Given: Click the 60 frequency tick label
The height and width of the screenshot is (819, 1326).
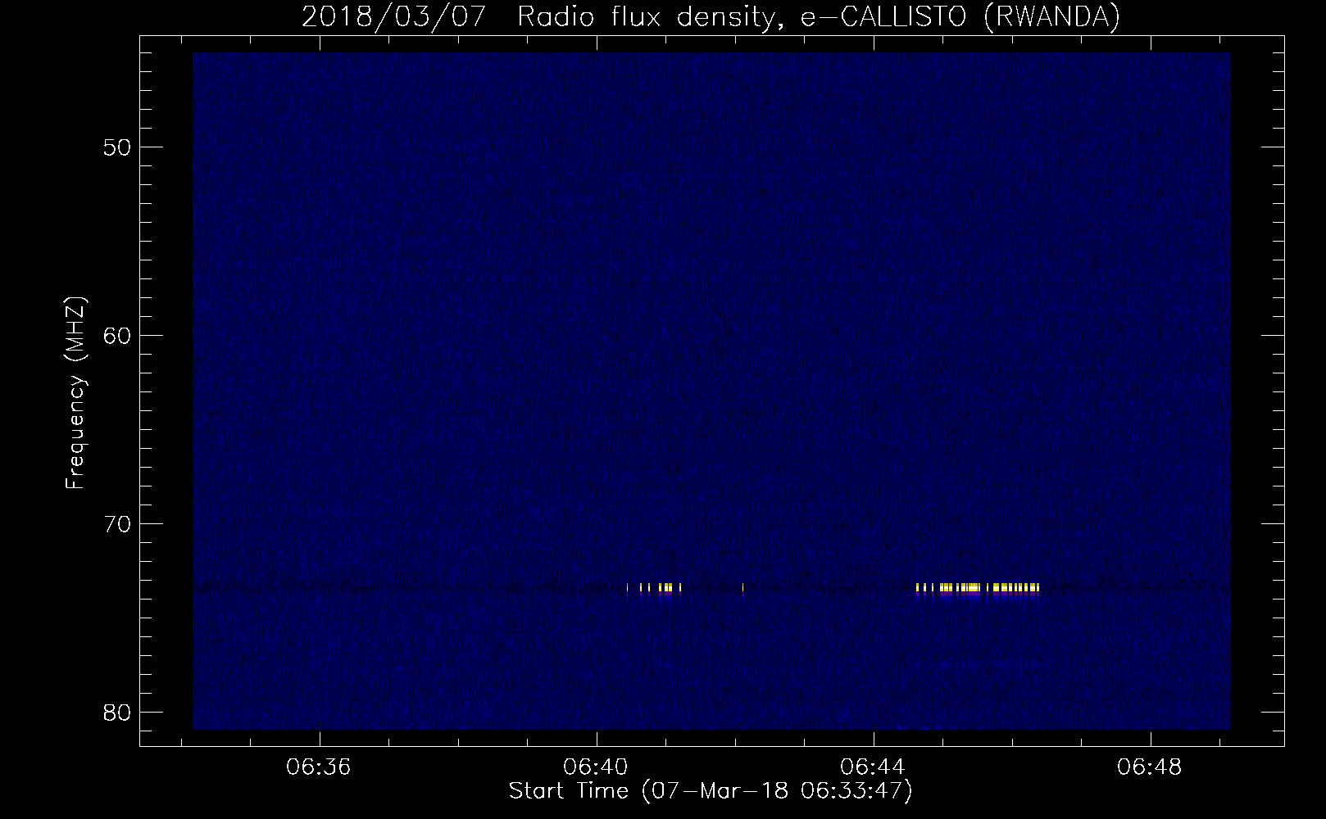Looking at the screenshot, I should pos(116,335).
